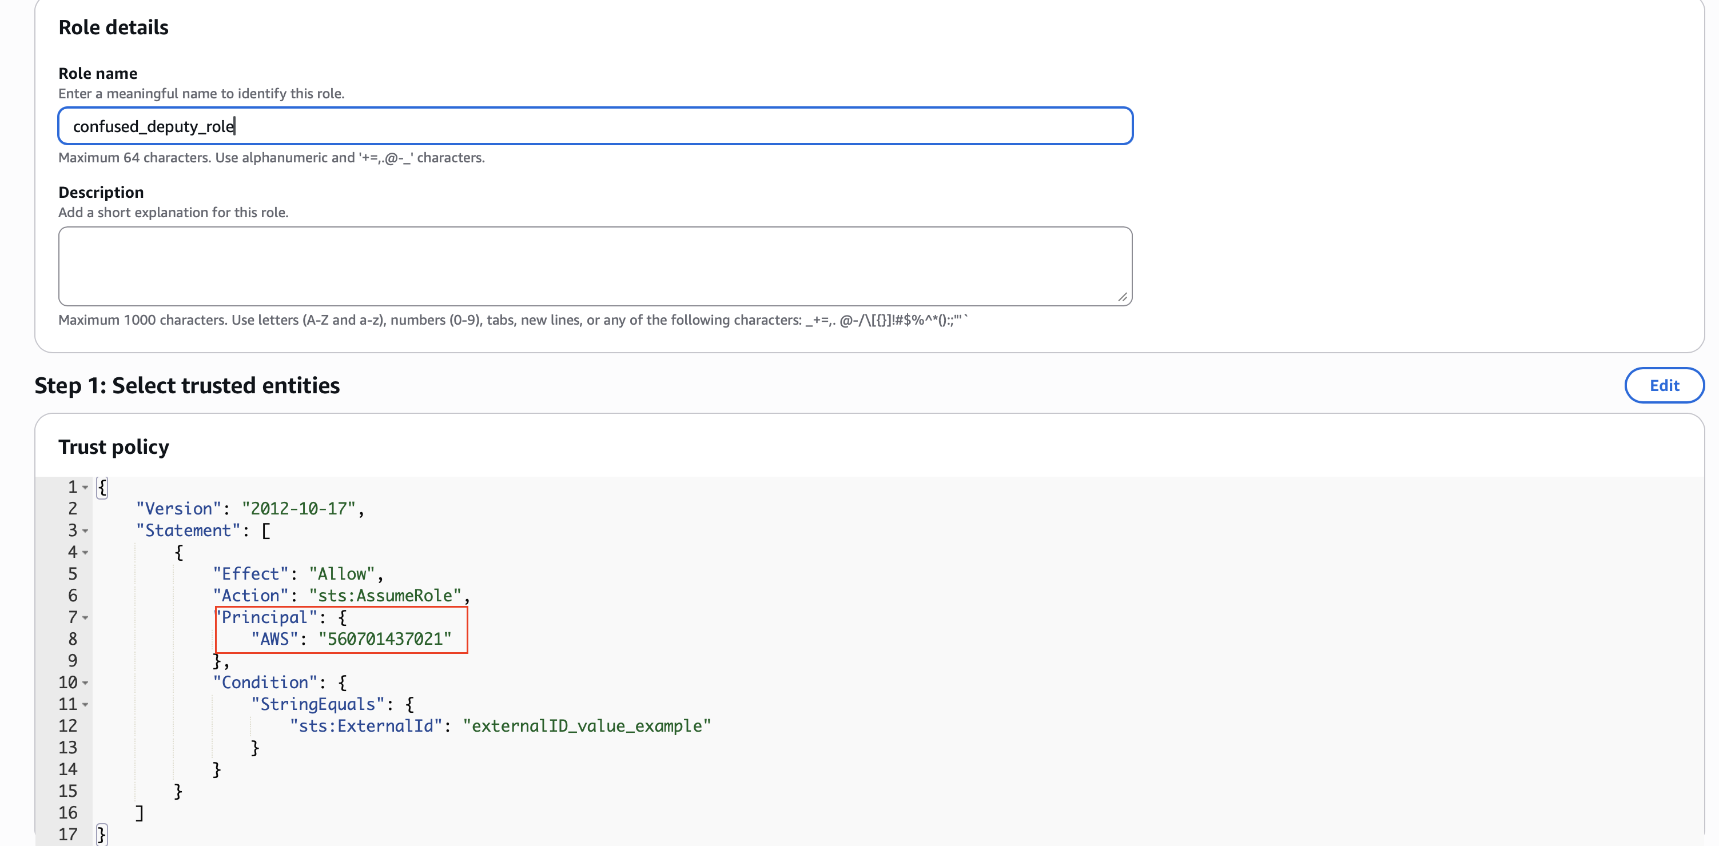The height and width of the screenshot is (846, 1719).
Task: Click the StringEquals condition operator text
Action: pos(317,704)
